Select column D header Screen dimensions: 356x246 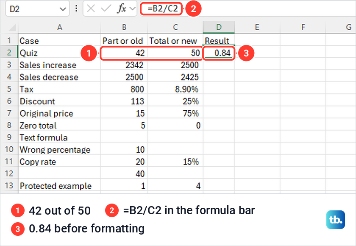pos(219,27)
